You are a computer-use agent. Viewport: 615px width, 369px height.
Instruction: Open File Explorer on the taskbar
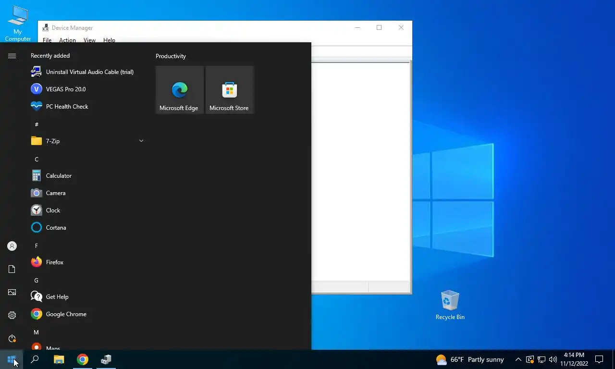59,359
